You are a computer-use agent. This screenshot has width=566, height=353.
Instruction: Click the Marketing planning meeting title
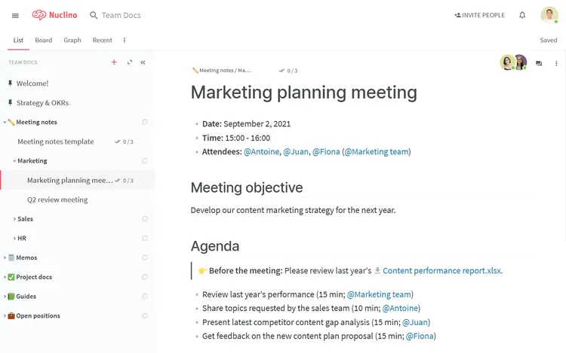[x=304, y=93]
